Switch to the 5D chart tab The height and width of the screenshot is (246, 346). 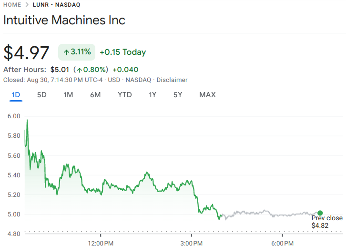click(42, 95)
